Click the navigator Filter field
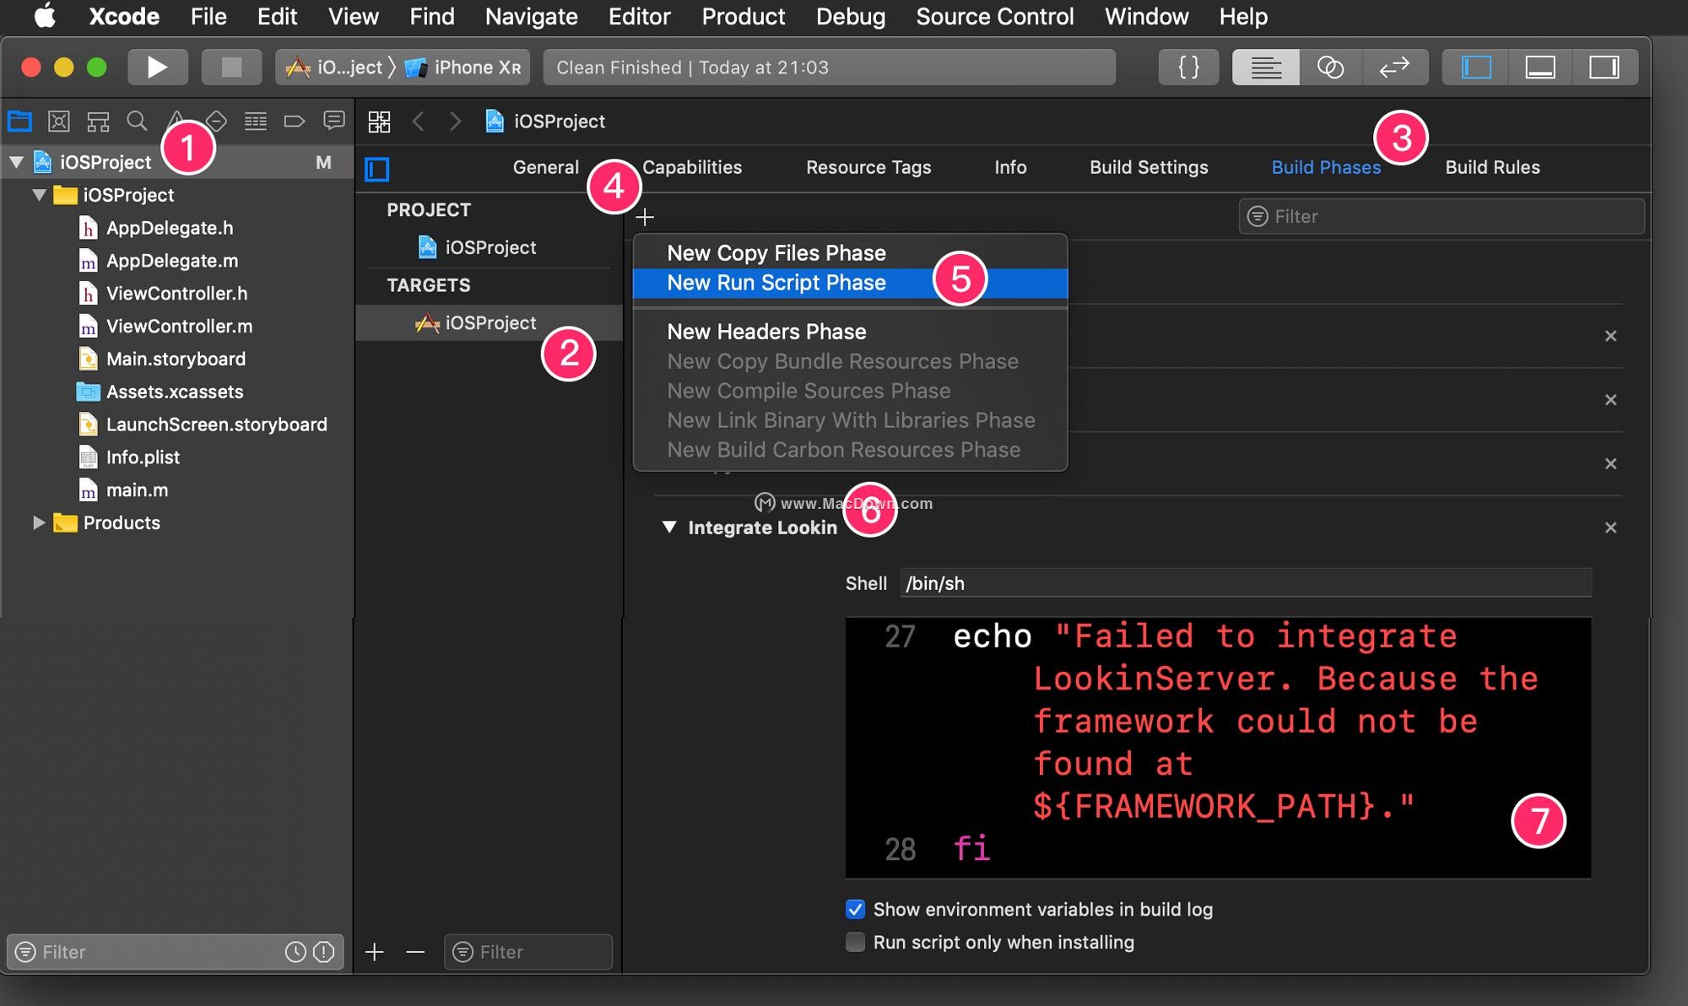 (175, 952)
